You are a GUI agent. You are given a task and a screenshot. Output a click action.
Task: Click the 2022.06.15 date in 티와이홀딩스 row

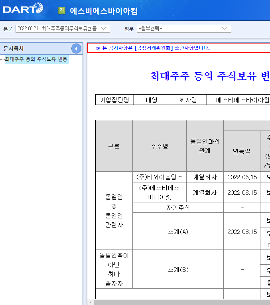[x=242, y=177]
